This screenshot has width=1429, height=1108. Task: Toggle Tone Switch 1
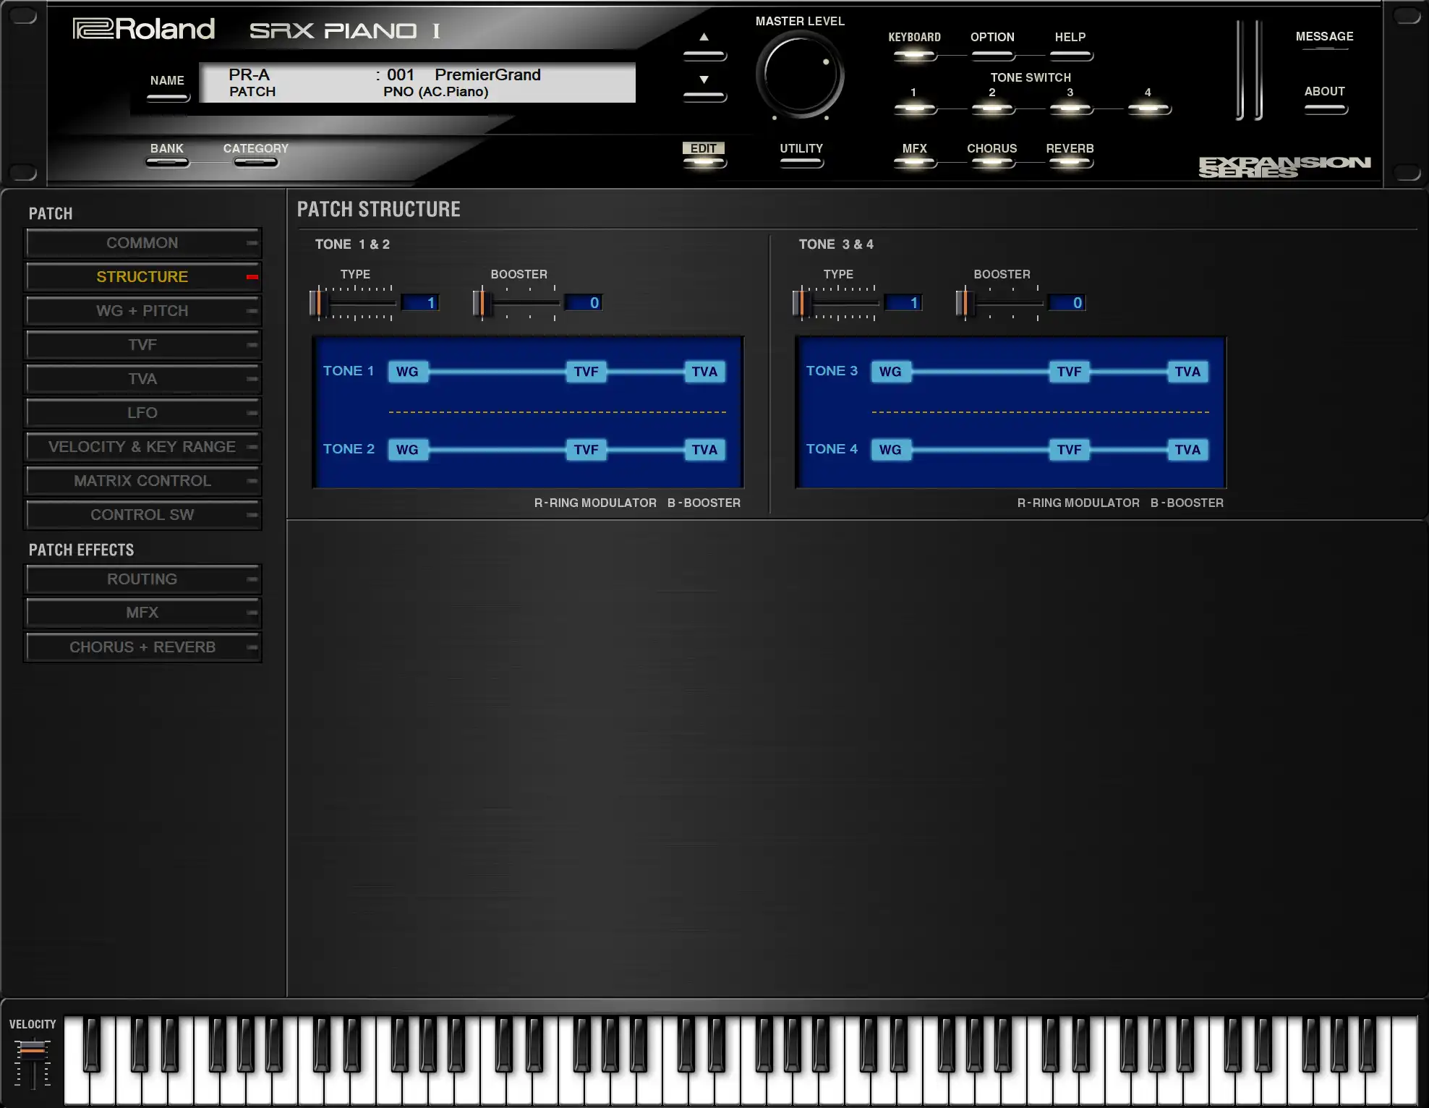coord(914,108)
